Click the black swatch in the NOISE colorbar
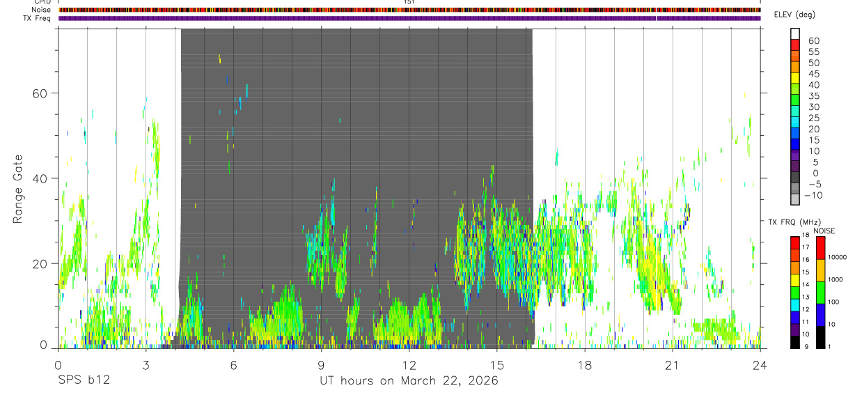 820,337
